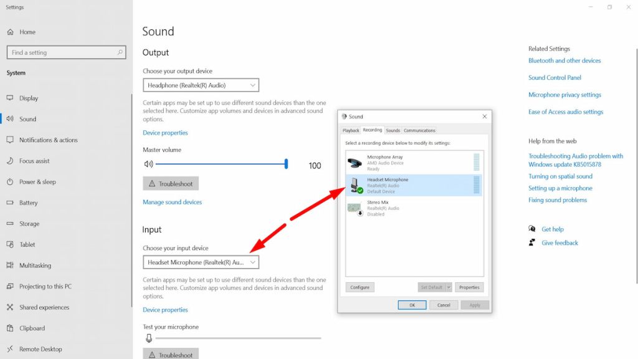Click the master volume slider handle
The image size is (638, 359).
pyautogui.click(x=286, y=164)
